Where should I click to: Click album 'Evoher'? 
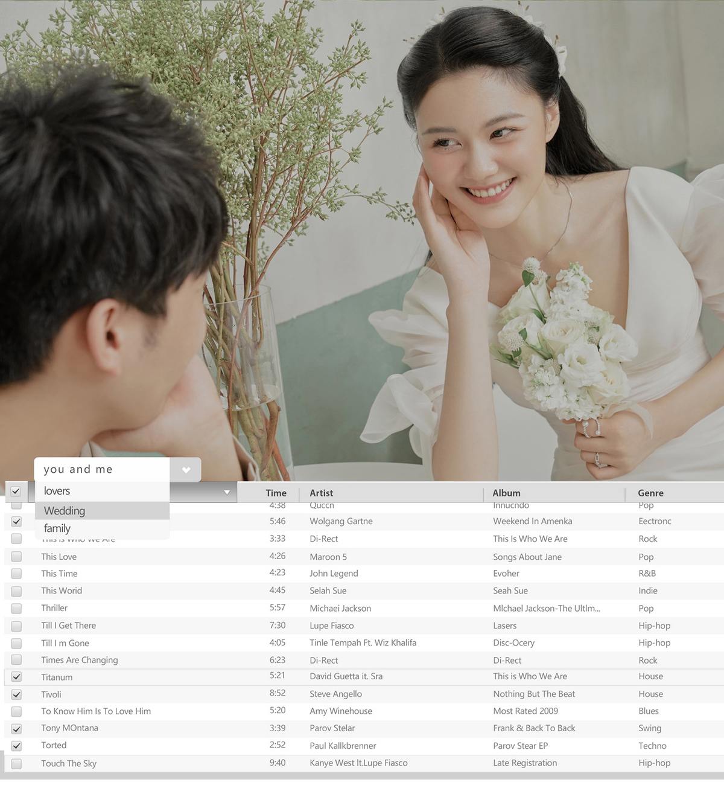[x=506, y=574]
